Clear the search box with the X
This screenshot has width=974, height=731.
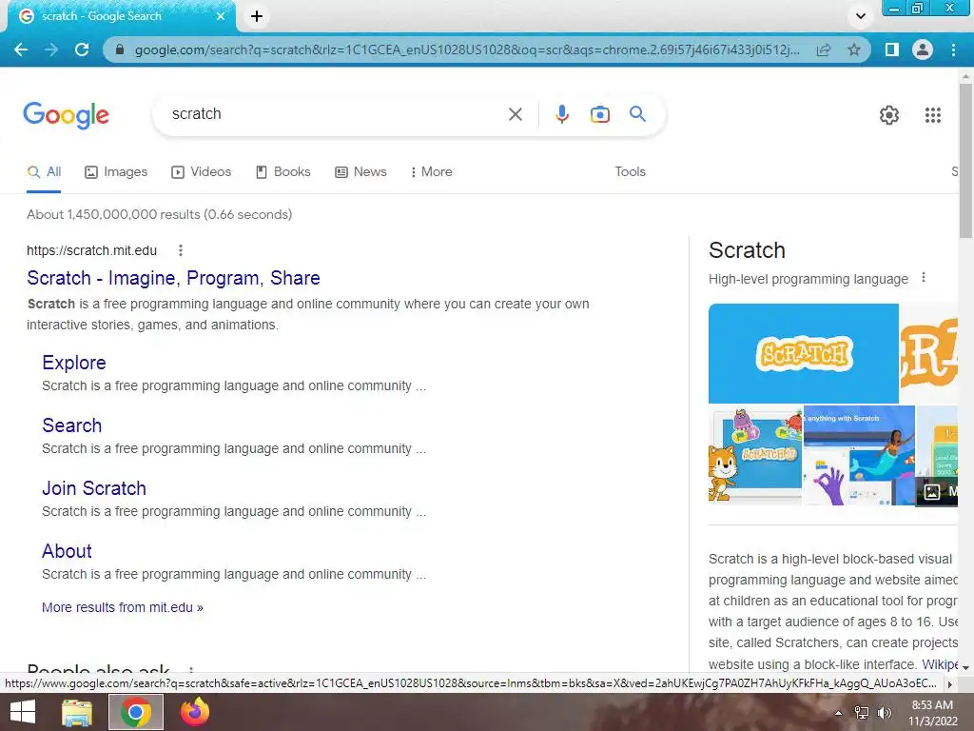[515, 114]
